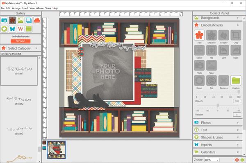246x163 pixels.
Task: Adjust the Opacity slider handle
Action: pyautogui.click(x=239, y=92)
